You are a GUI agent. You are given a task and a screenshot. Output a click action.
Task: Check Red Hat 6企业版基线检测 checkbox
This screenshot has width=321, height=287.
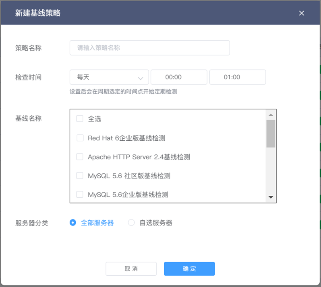[x=80, y=138]
